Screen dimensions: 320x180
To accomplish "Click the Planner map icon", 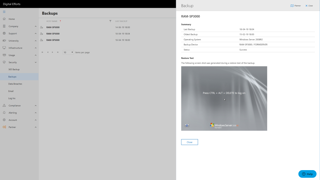I will coord(292,6).
